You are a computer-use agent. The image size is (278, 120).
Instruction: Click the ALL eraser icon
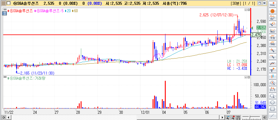[272, 17]
